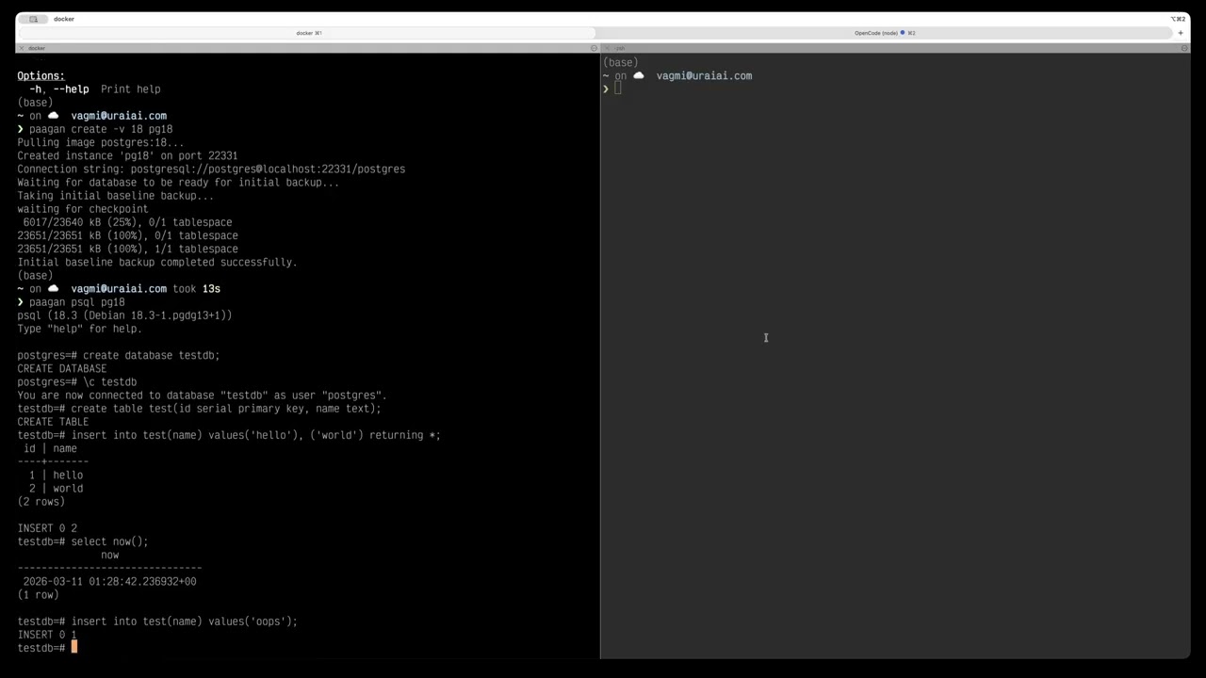Click '(2 rows)' output text
Viewport: 1206px width, 678px height.
(x=41, y=502)
